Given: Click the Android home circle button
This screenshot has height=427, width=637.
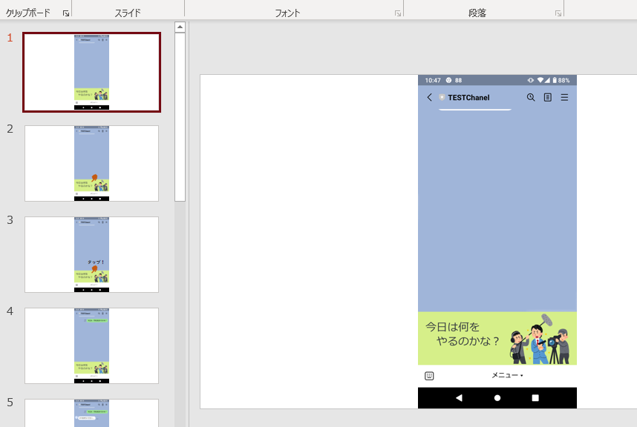Looking at the screenshot, I should coord(497,398).
